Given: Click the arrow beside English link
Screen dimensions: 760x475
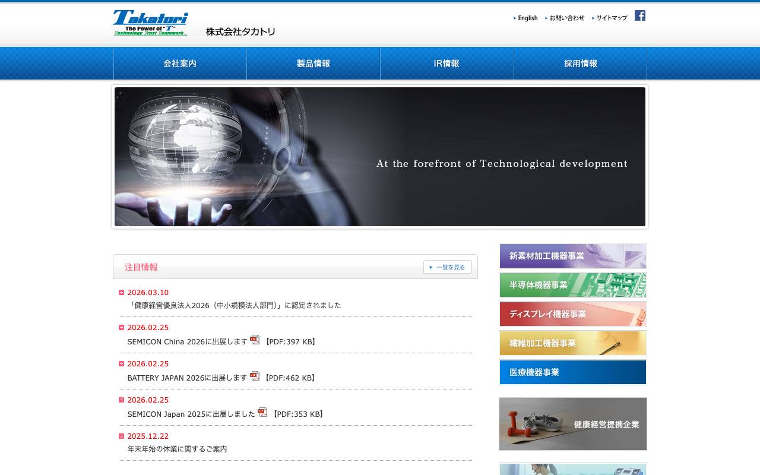Looking at the screenshot, I should coord(515,18).
